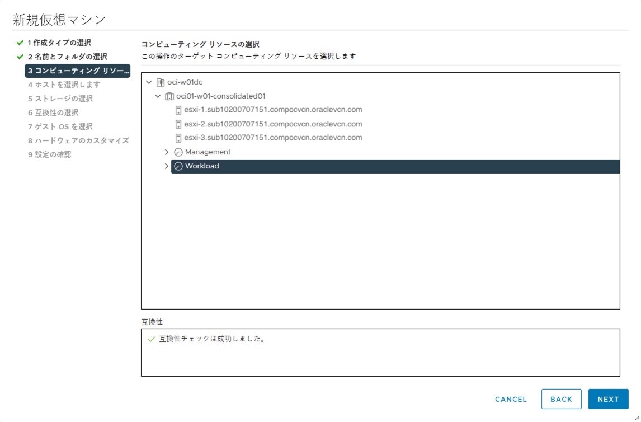Select step 9 設定の確認

point(49,154)
